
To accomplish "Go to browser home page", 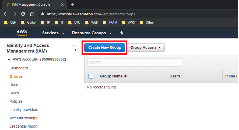I will coord(32,14).
